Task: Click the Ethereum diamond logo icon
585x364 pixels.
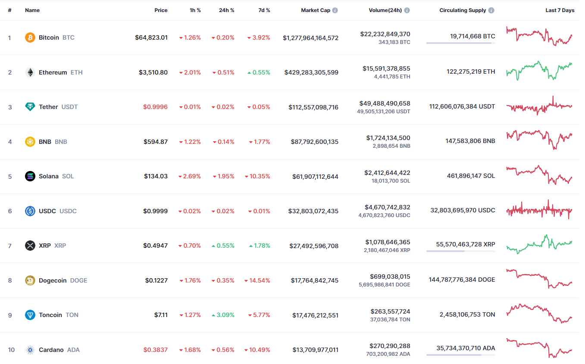Action: (30, 72)
